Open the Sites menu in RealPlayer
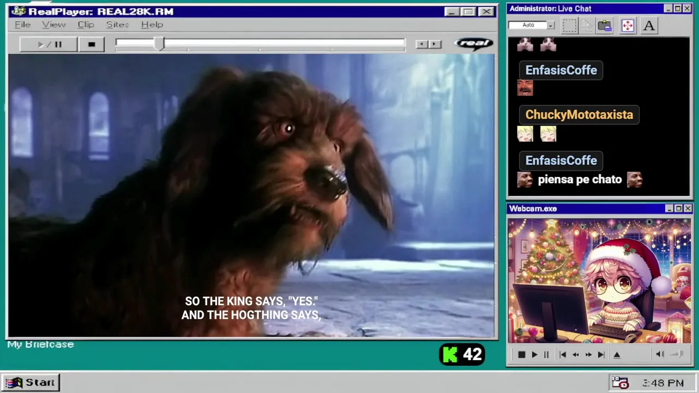699x393 pixels. pyautogui.click(x=117, y=25)
